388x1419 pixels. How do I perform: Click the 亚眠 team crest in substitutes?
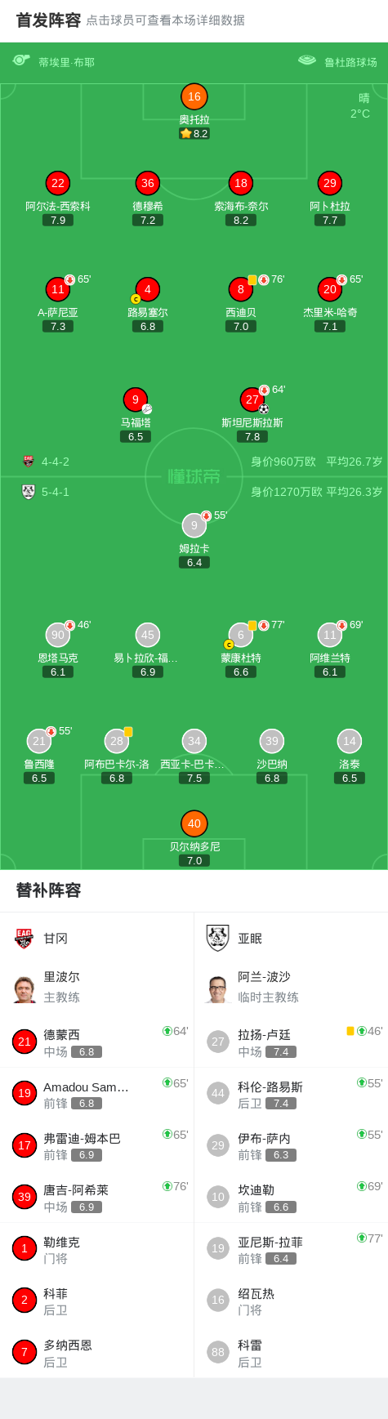pyautogui.click(x=217, y=939)
